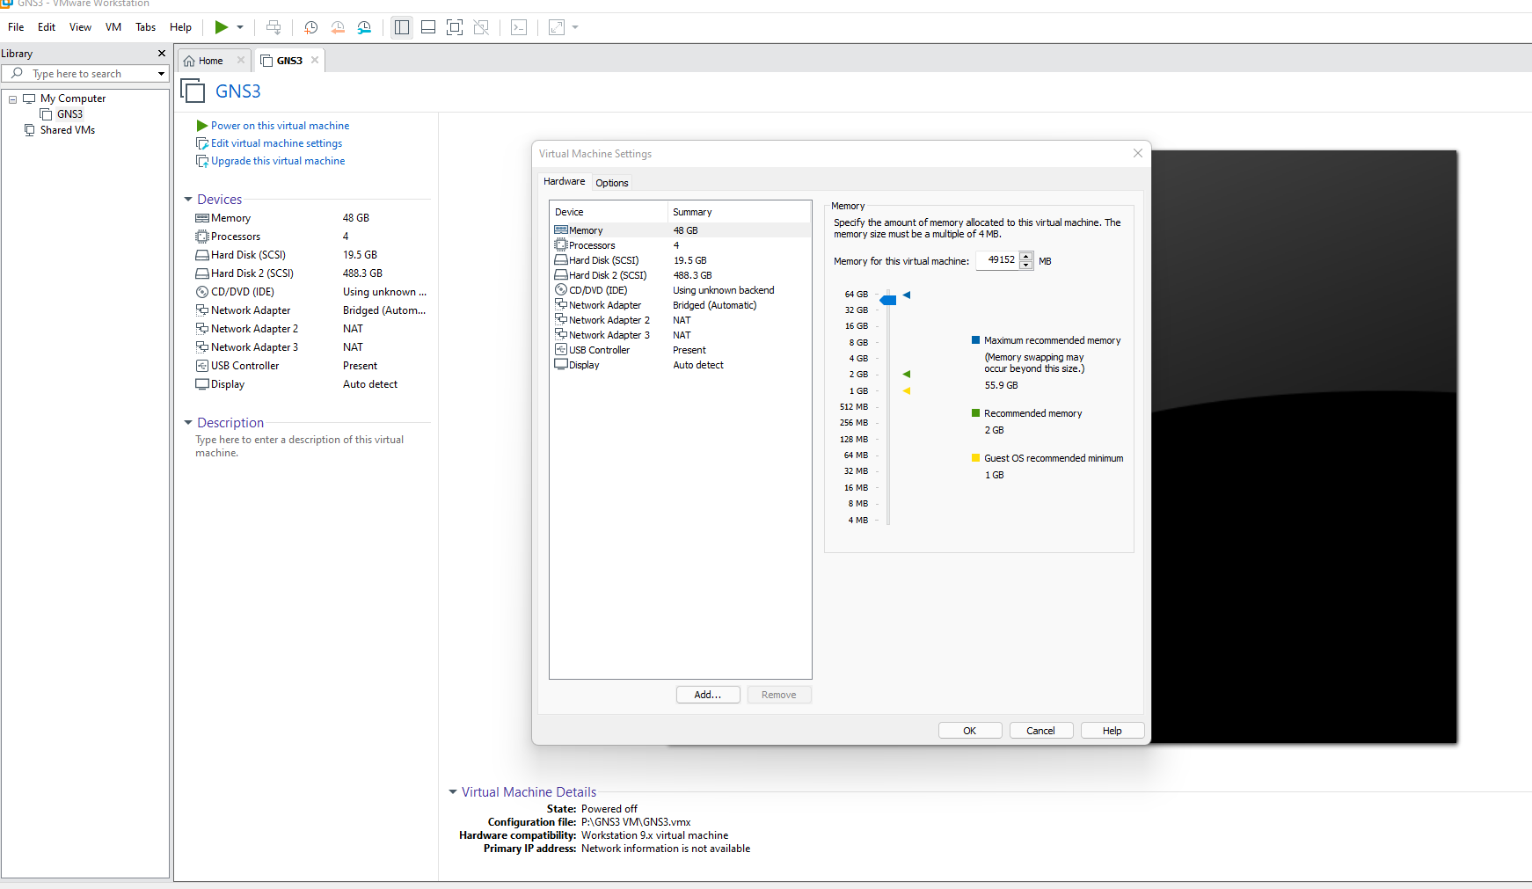This screenshot has height=889, width=1532.
Task: Click the memory size input field
Action: pyautogui.click(x=997, y=260)
